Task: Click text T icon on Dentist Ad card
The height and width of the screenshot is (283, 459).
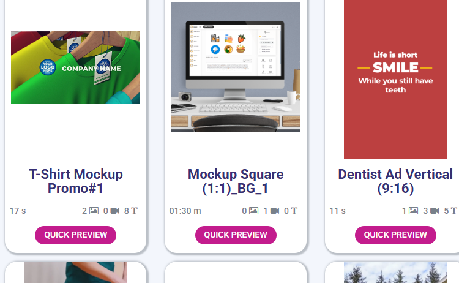Action: point(453,211)
